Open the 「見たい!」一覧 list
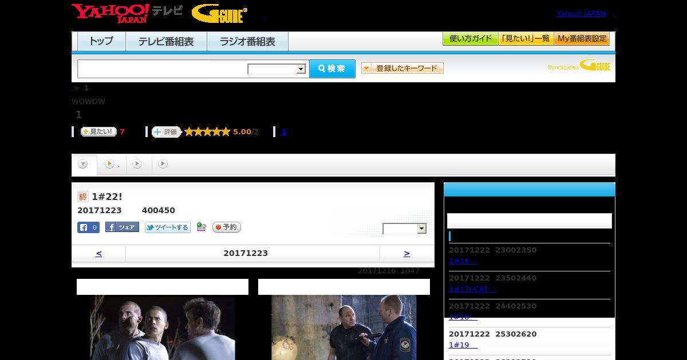 (526, 39)
